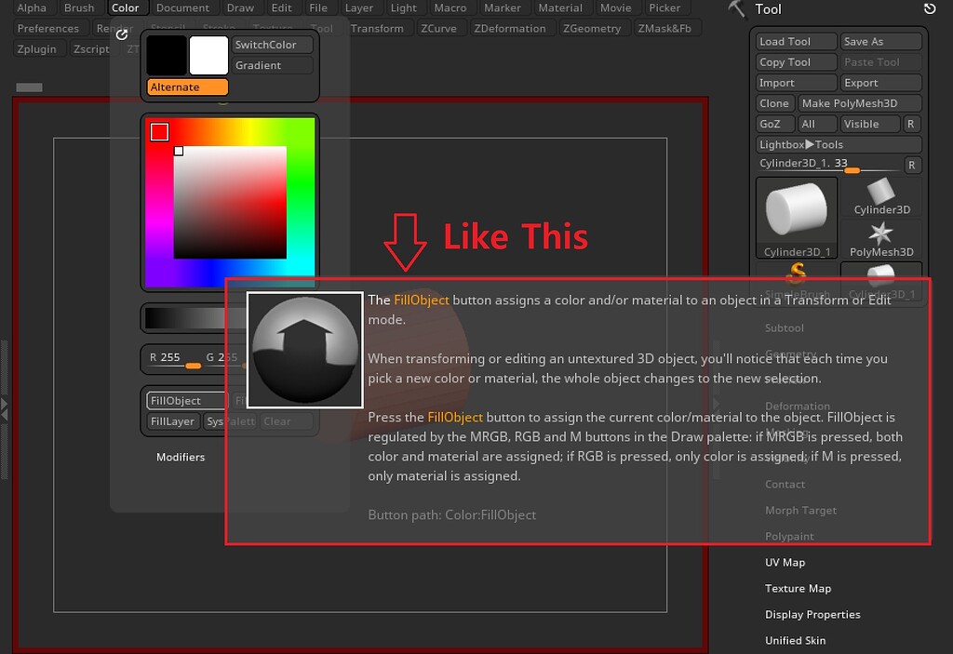The width and height of the screenshot is (953, 654).
Task: Expand the UV Map section
Action: [785, 562]
